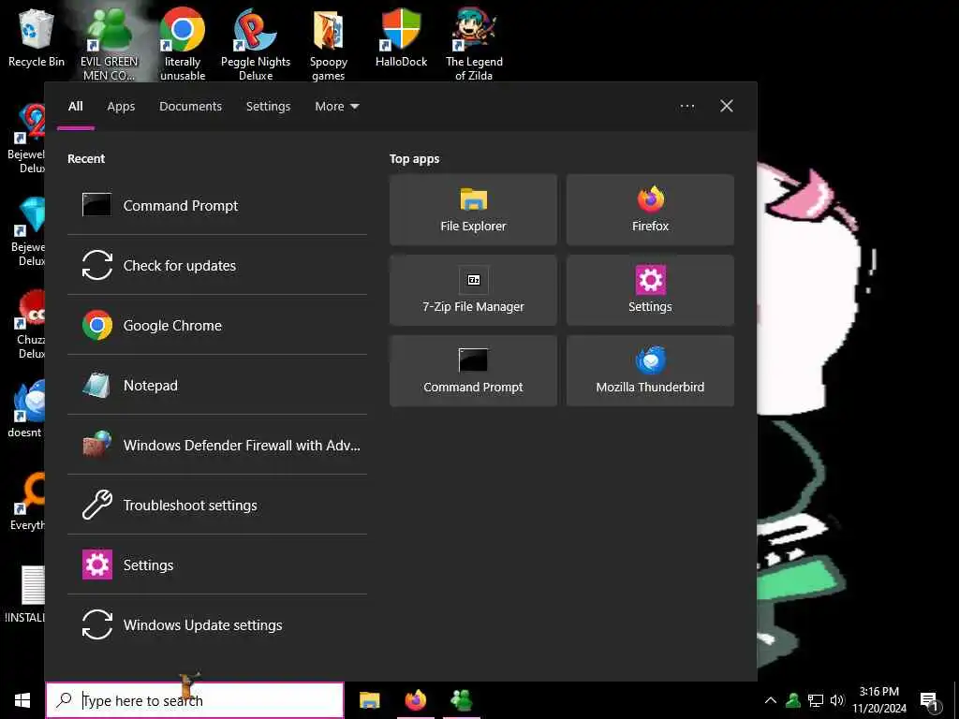Close the search panel
This screenshot has width=959, height=719.
tap(727, 107)
